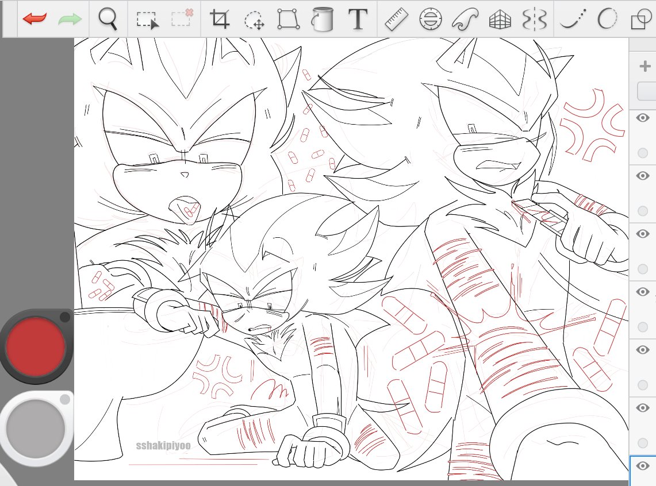656x486 pixels.
Task: Click the small dot on the brush puck
Action: click(65, 399)
